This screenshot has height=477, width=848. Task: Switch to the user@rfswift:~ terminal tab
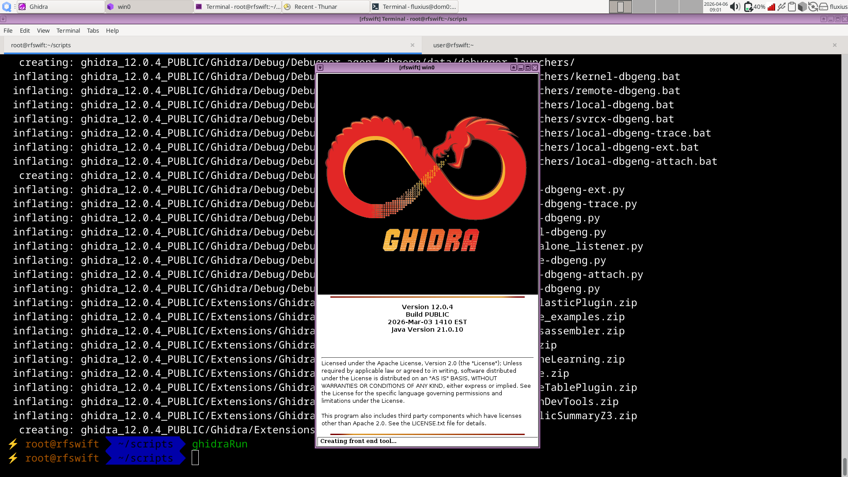pos(454,45)
